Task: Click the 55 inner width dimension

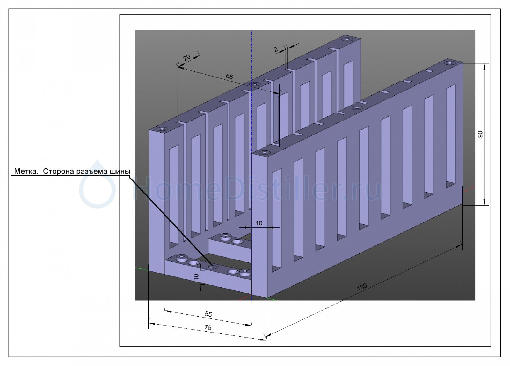Action: [x=208, y=314]
